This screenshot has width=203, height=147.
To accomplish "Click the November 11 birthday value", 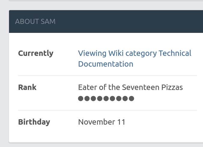I will point(101,122).
